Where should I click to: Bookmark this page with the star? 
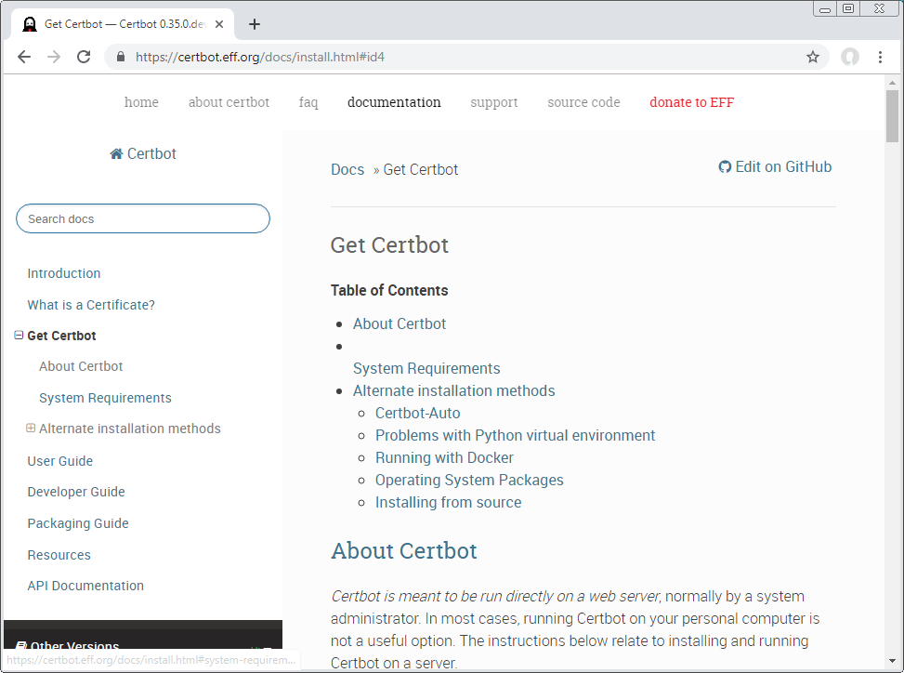click(812, 57)
